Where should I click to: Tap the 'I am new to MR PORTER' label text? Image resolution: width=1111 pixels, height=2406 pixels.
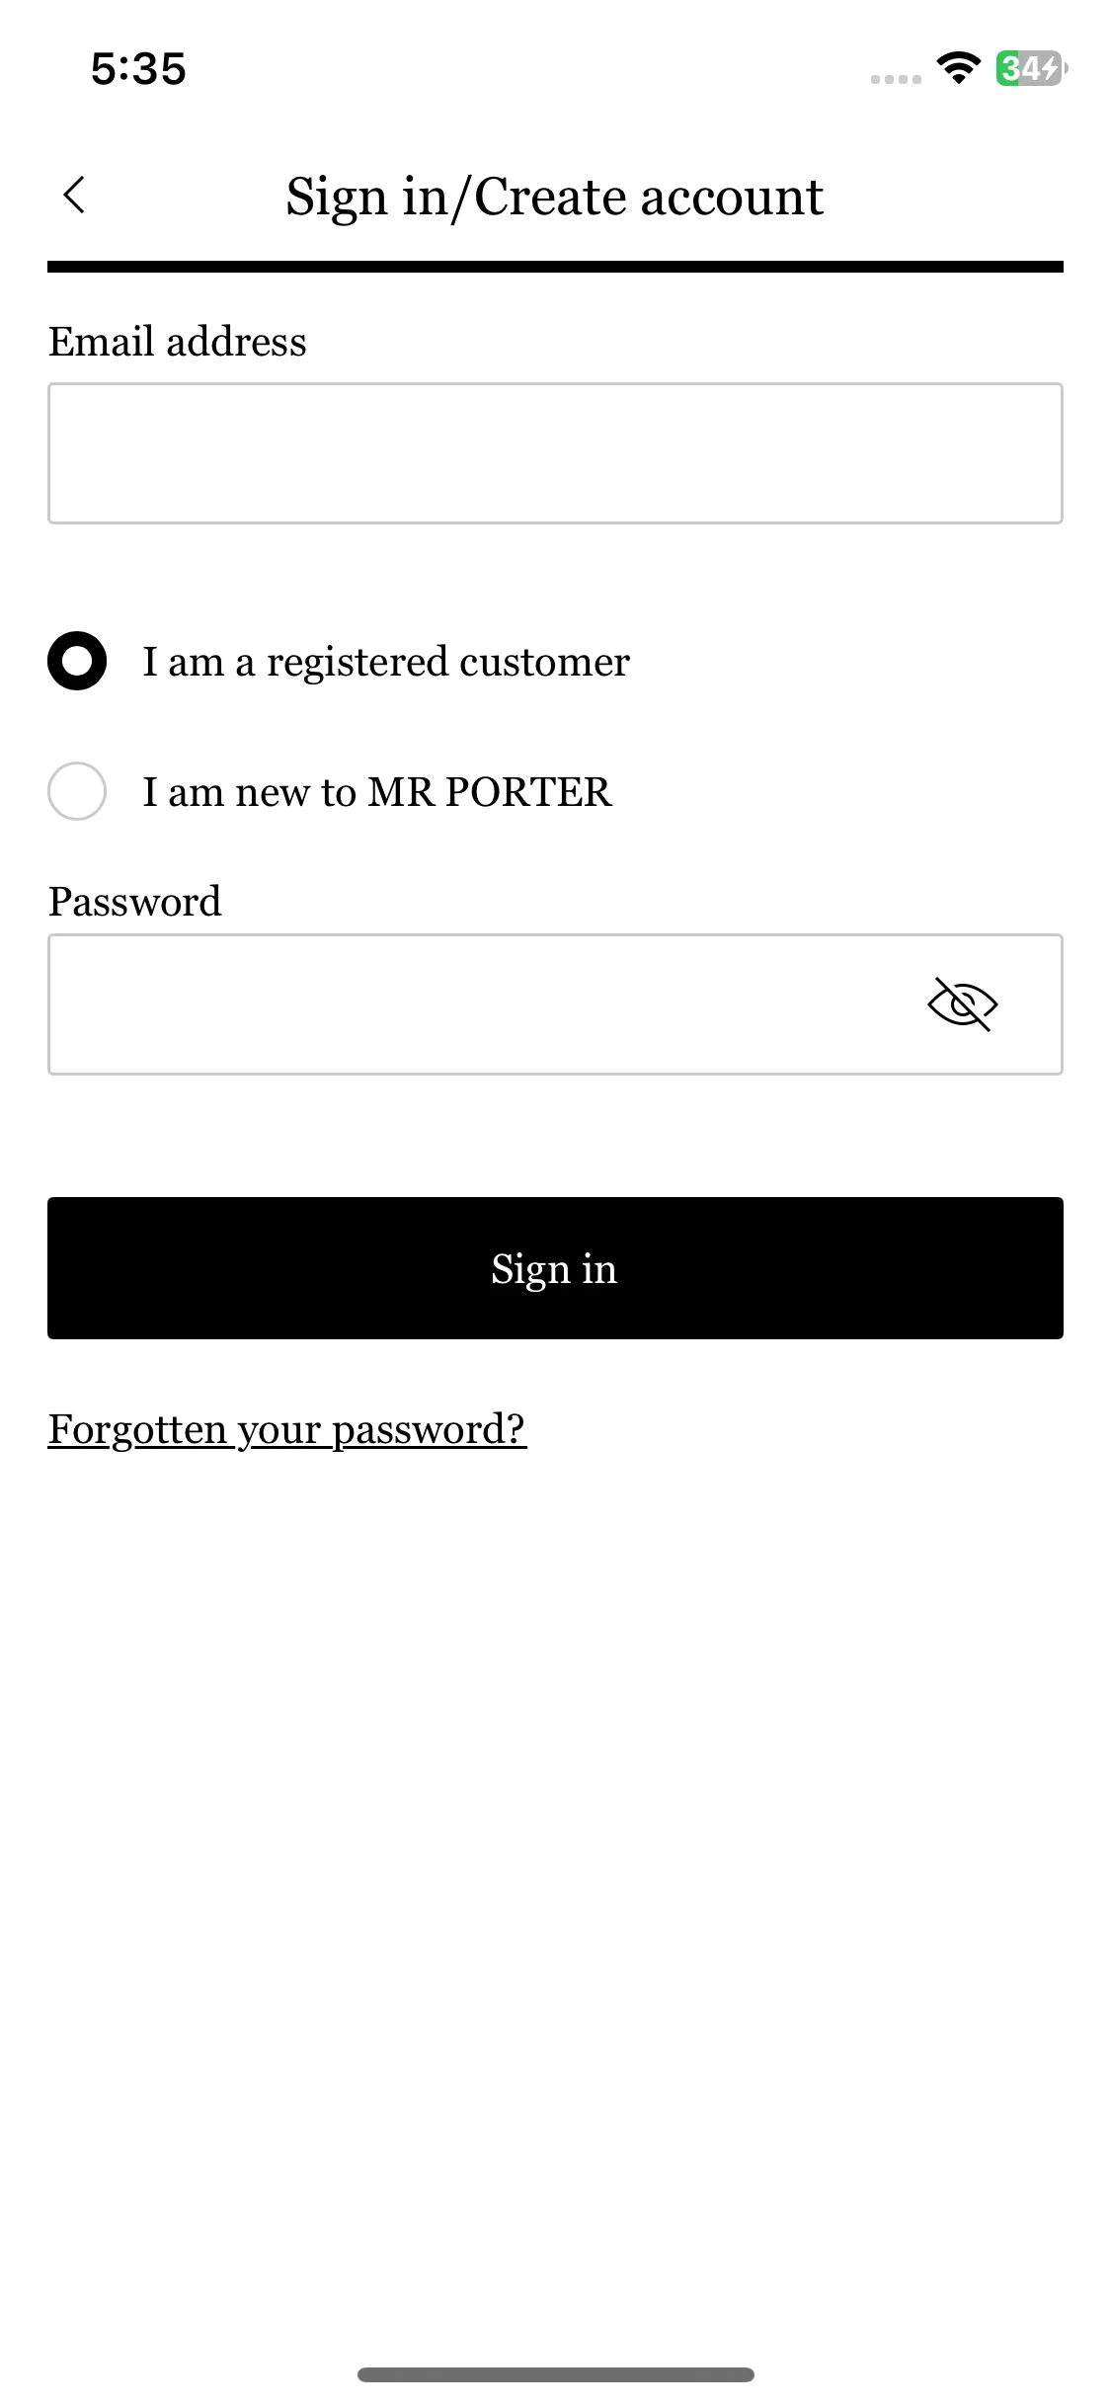click(377, 792)
